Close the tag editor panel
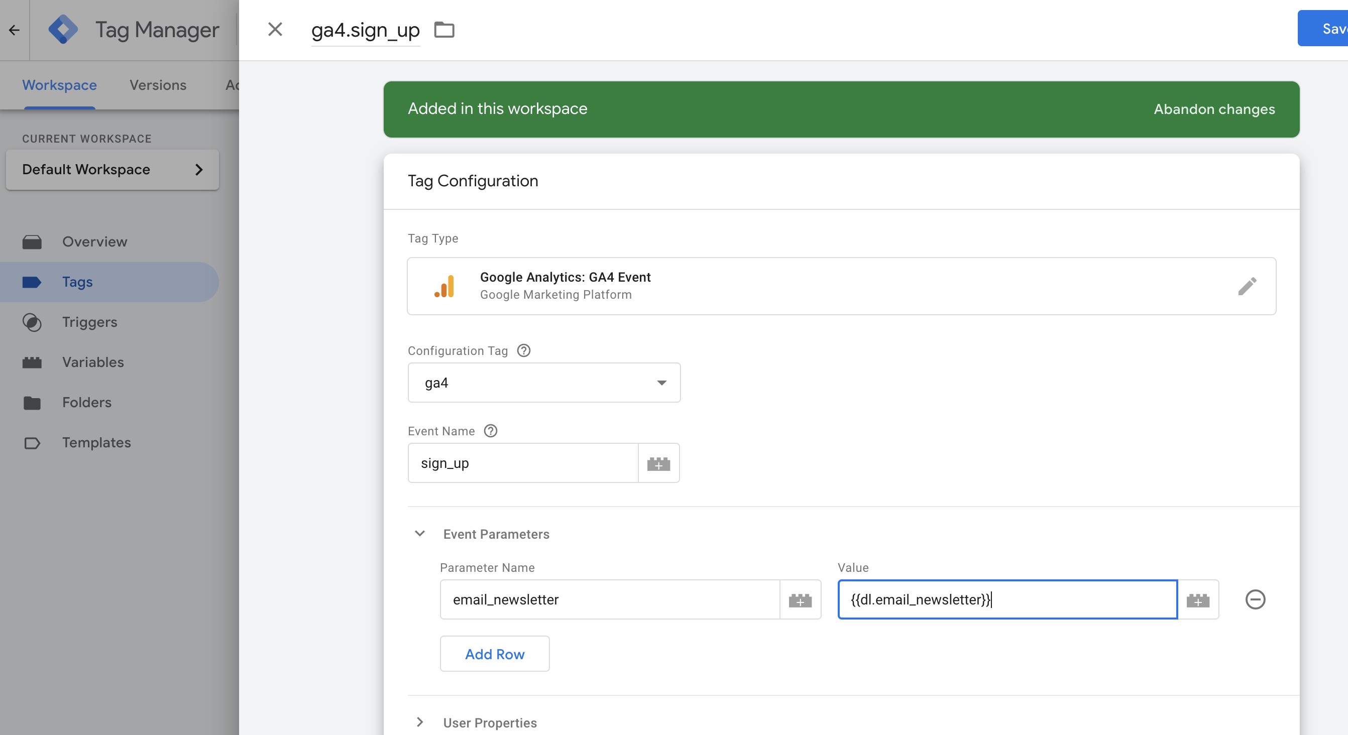The image size is (1348, 735). pyautogui.click(x=275, y=30)
